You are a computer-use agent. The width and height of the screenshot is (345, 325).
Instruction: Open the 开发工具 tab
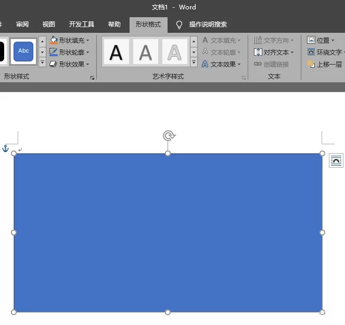(82, 24)
